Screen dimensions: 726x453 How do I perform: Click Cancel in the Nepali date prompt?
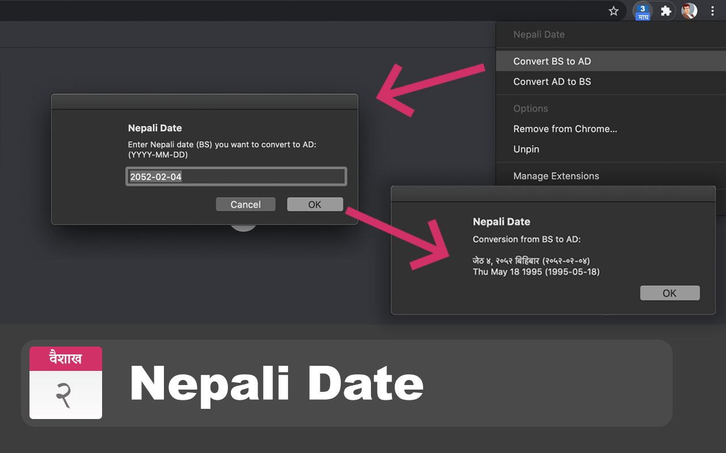coord(246,204)
